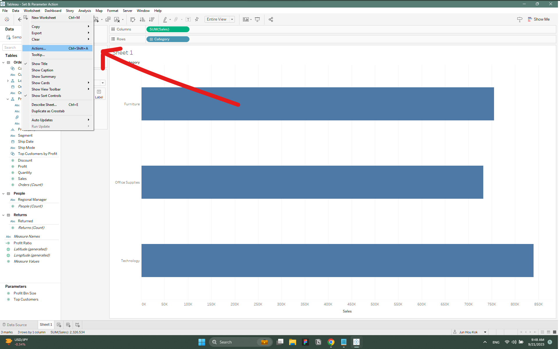Expand the Copy submenu
Image resolution: width=560 pixels, height=349 pixels.
pos(58,27)
